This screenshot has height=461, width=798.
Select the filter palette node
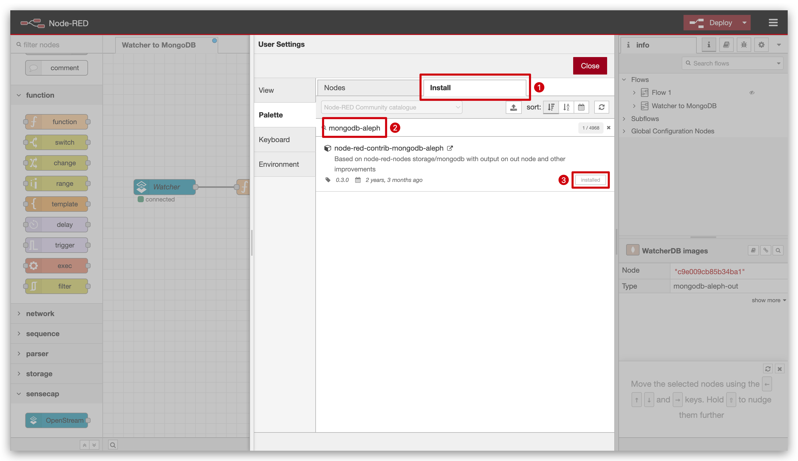click(57, 286)
